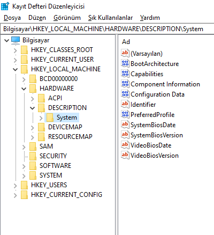
Task: Select the VideoBiosDate value name
Action: click(x=151, y=145)
